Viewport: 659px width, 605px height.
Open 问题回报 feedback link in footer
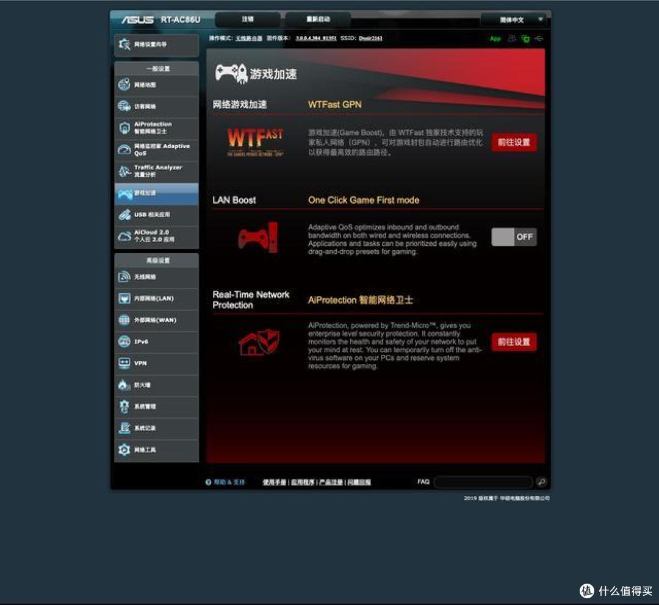pyautogui.click(x=359, y=482)
